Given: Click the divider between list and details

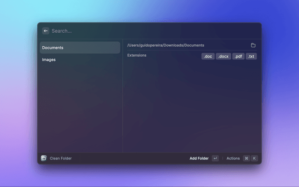Looking at the screenshot, I should [123, 103].
